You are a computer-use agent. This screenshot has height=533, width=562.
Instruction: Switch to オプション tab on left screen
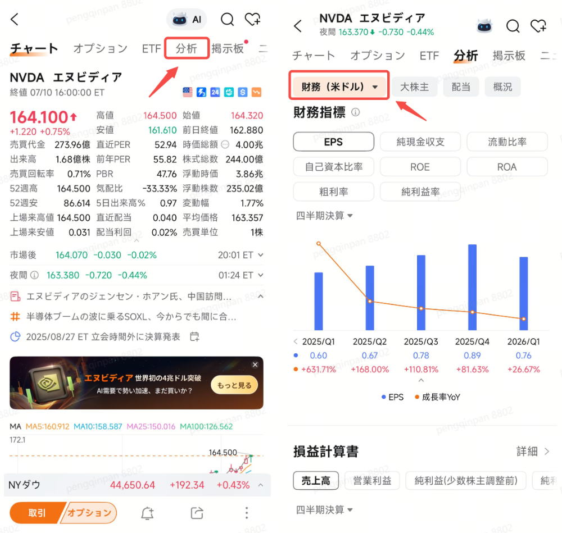coord(101,48)
